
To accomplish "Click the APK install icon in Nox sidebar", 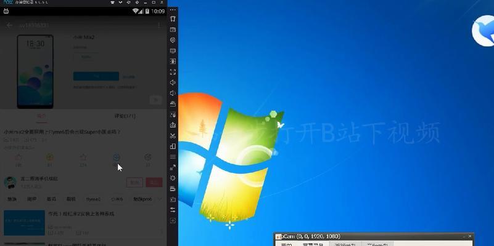I will (173, 125).
